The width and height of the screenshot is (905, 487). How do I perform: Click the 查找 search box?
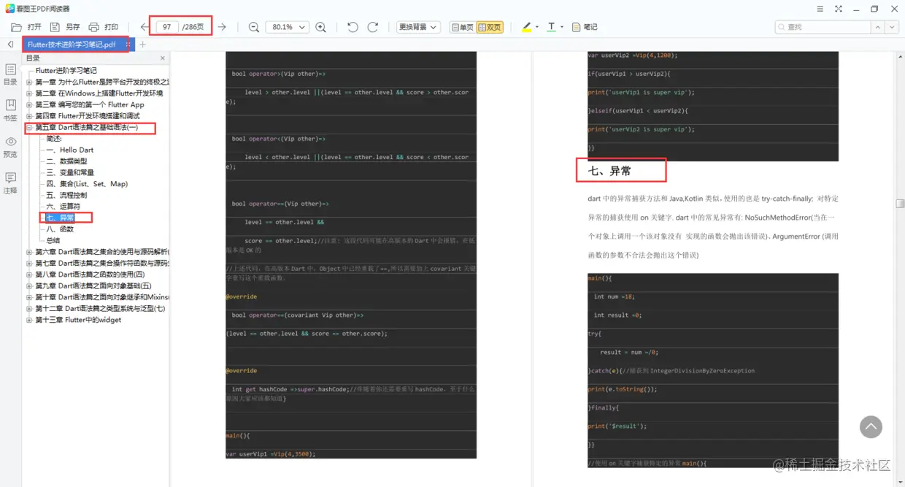pos(823,27)
